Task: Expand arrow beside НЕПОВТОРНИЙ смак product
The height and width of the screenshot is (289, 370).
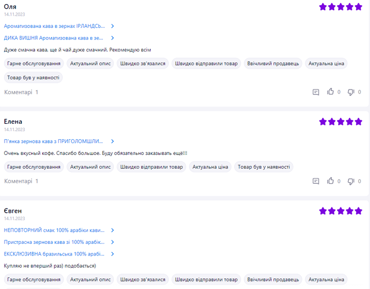Action: click(x=113, y=230)
